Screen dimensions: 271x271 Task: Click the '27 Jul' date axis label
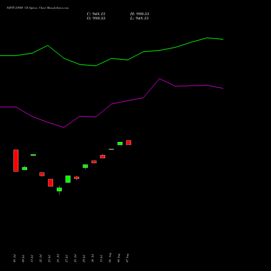click(67, 259)
